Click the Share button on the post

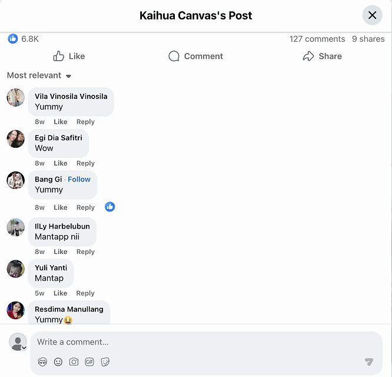(322, 57)
